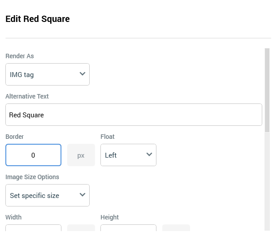Click the chevron arrow beside IMG tag
Viewport: 273px width, 232px height.
click(82, 74)
